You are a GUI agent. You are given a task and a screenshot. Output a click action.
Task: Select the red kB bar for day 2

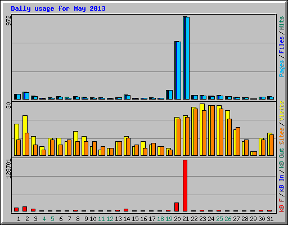[25, 209]
